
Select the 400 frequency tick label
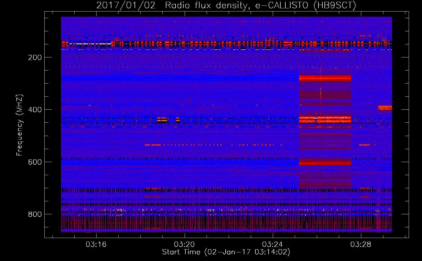(35, 110)
